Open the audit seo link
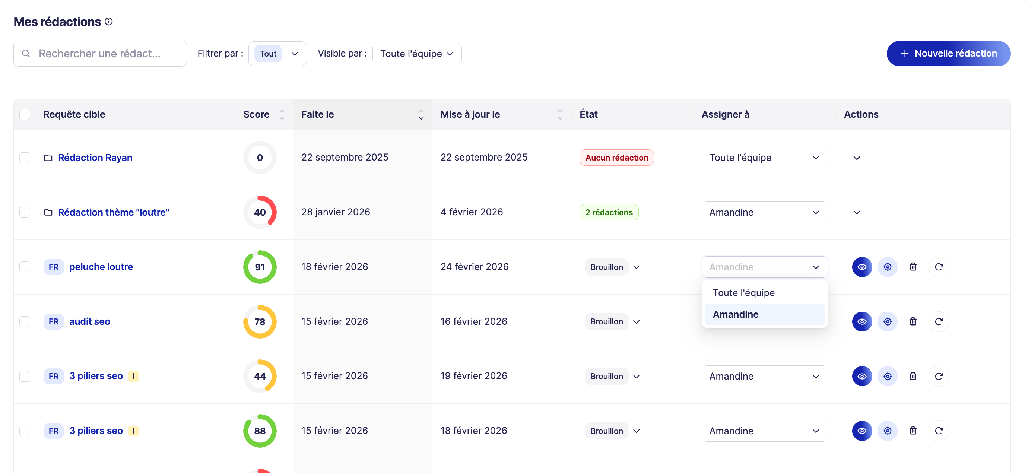The height and width of the screenshot is (473, 1025). pos(89,321)
